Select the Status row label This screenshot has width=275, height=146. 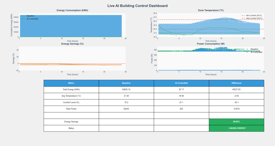71,128
